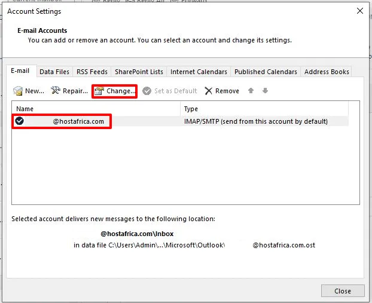Select the @hostafrica.com account row
Screen dimensions: 372x303
pyautogui.click(x=180, y=121)
